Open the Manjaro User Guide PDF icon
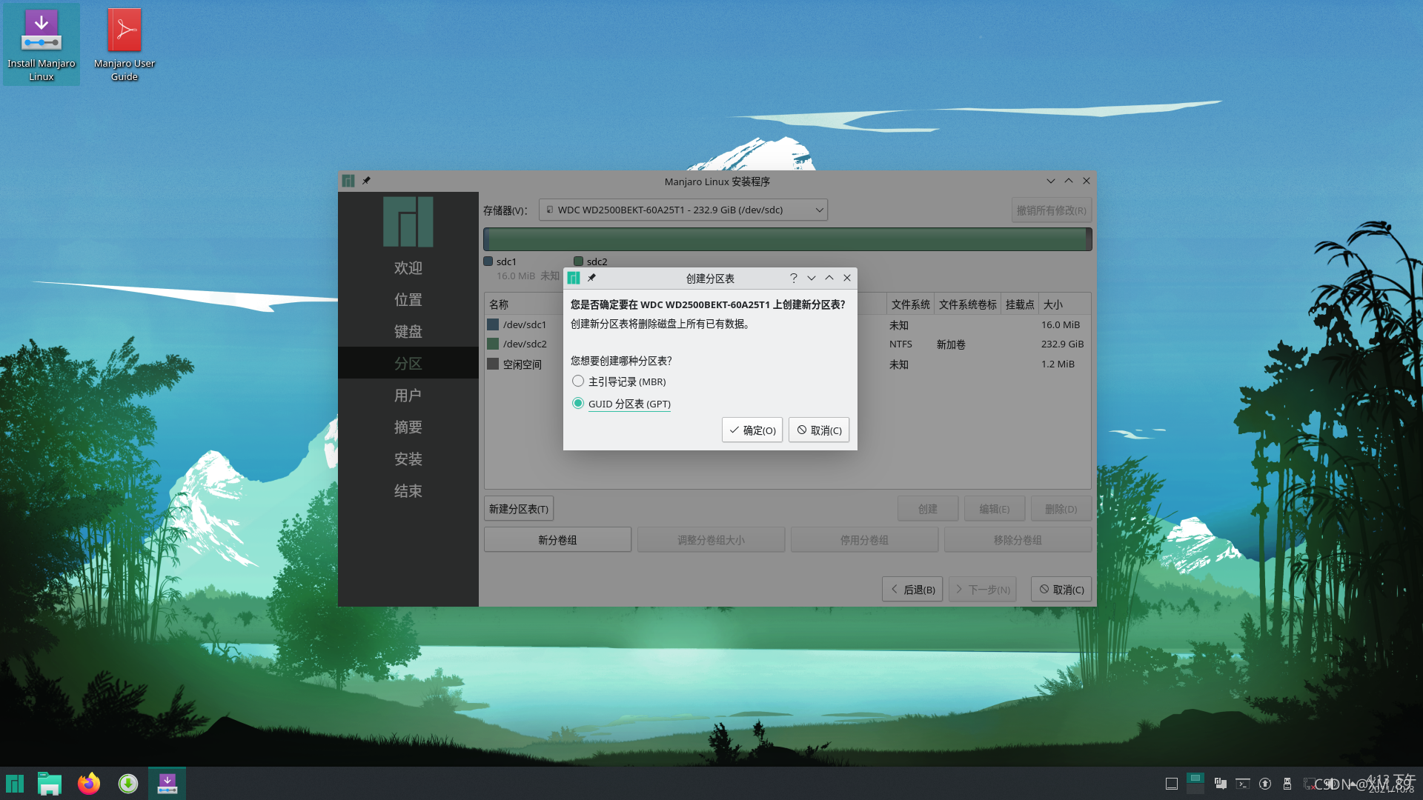1423x800 pixels. [125, 44]
